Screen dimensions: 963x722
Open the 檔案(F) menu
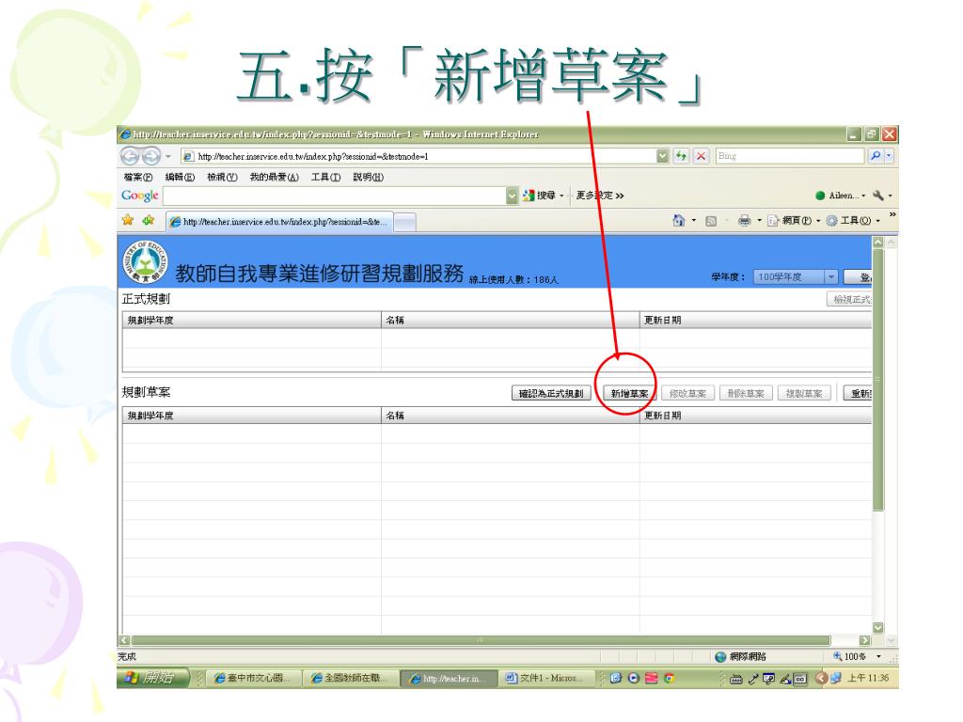[137, 178]
